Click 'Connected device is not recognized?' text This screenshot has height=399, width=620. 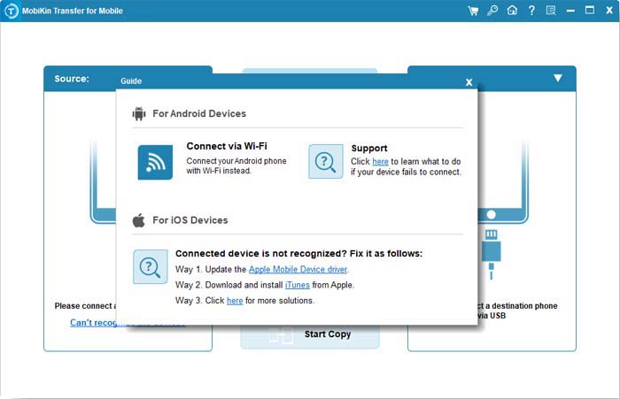pyautogui.click(x=261, y=254)
